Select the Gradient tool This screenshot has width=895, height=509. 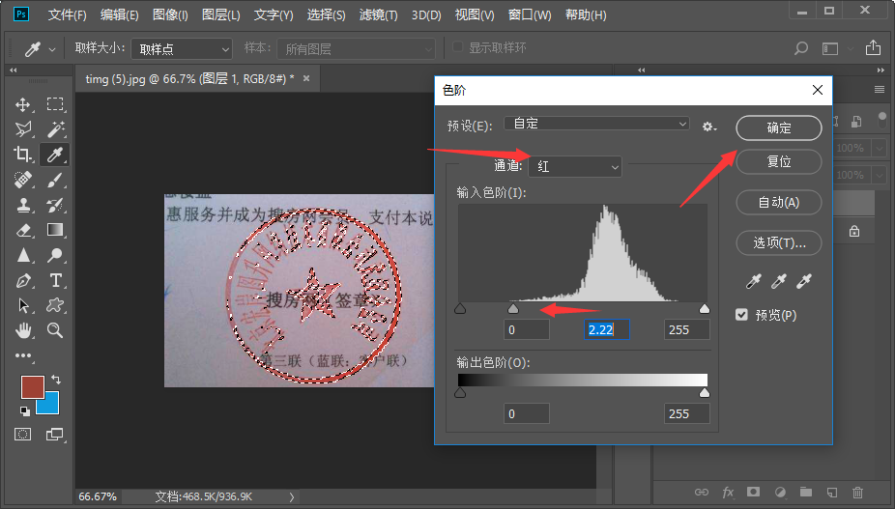coord(55,230)
